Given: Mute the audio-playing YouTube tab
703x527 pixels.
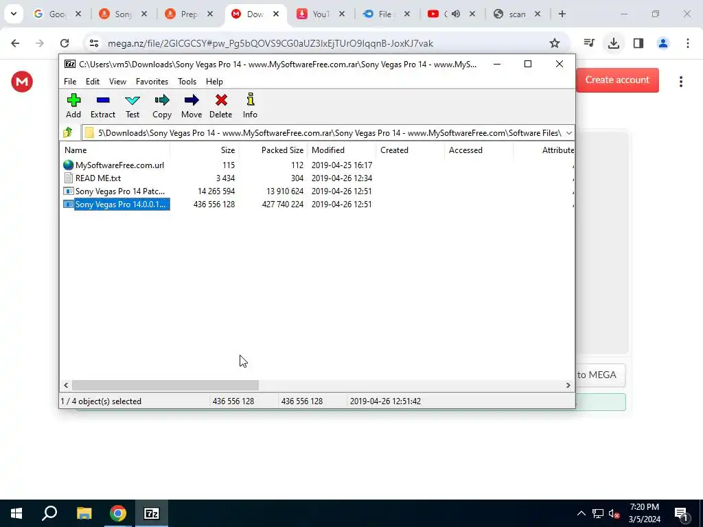Looking at the screenshot, I should (456, 14).
